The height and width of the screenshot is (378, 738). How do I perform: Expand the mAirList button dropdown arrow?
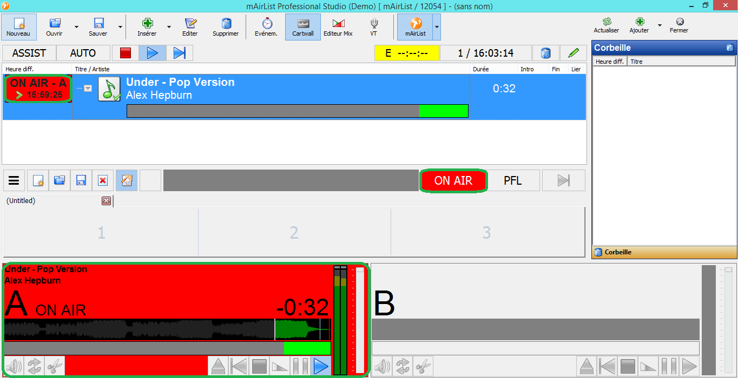pyautogui.click(x=437, y=27)
